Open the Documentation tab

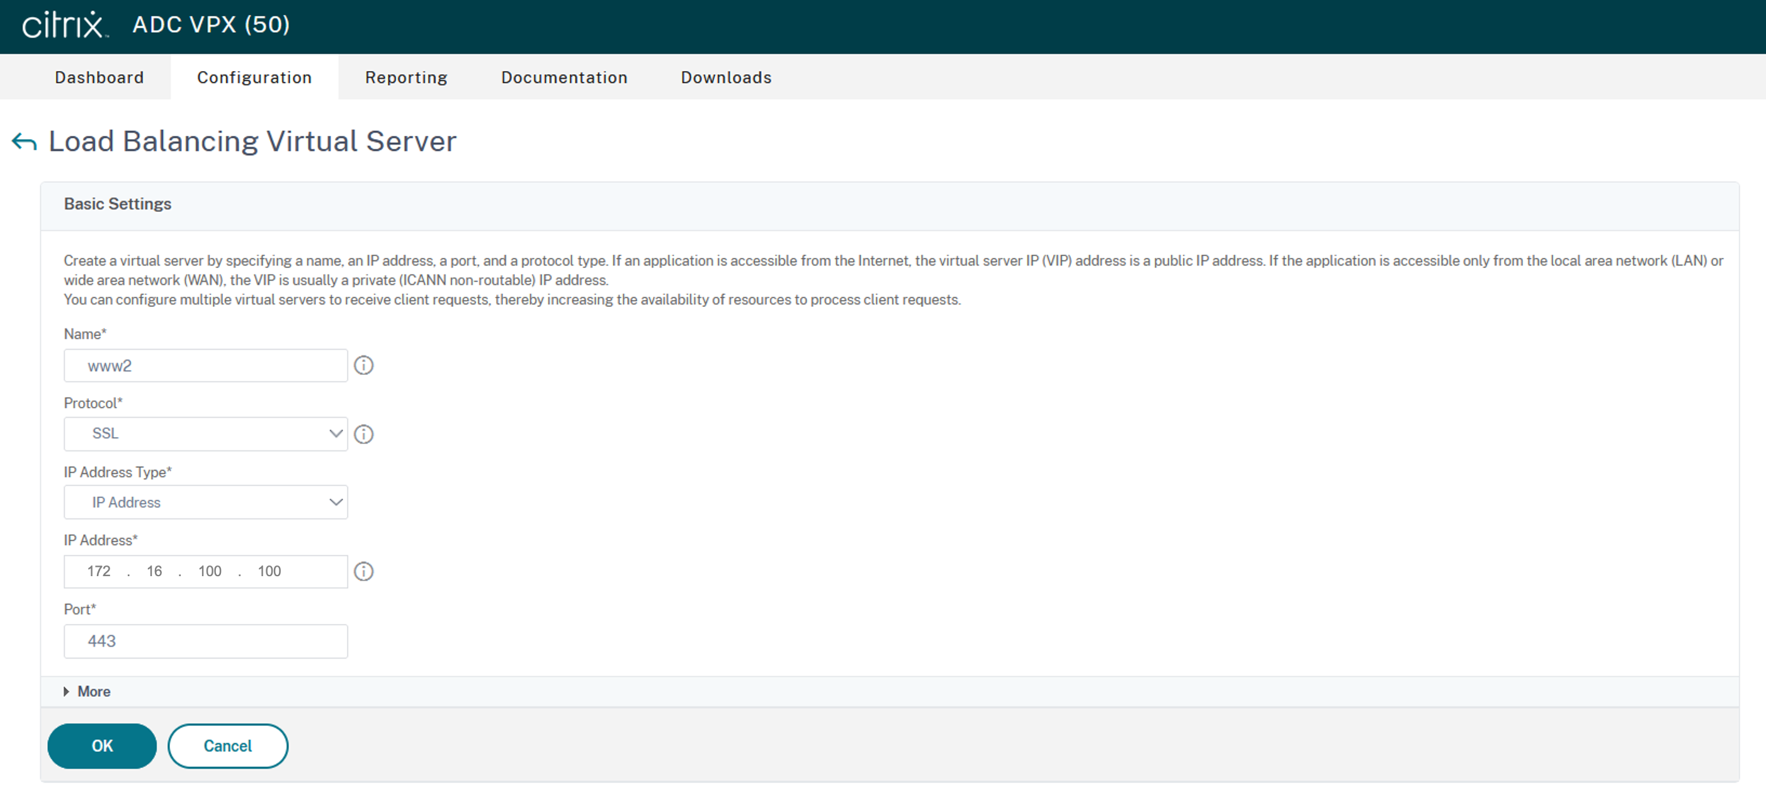(x=563, y=77)
